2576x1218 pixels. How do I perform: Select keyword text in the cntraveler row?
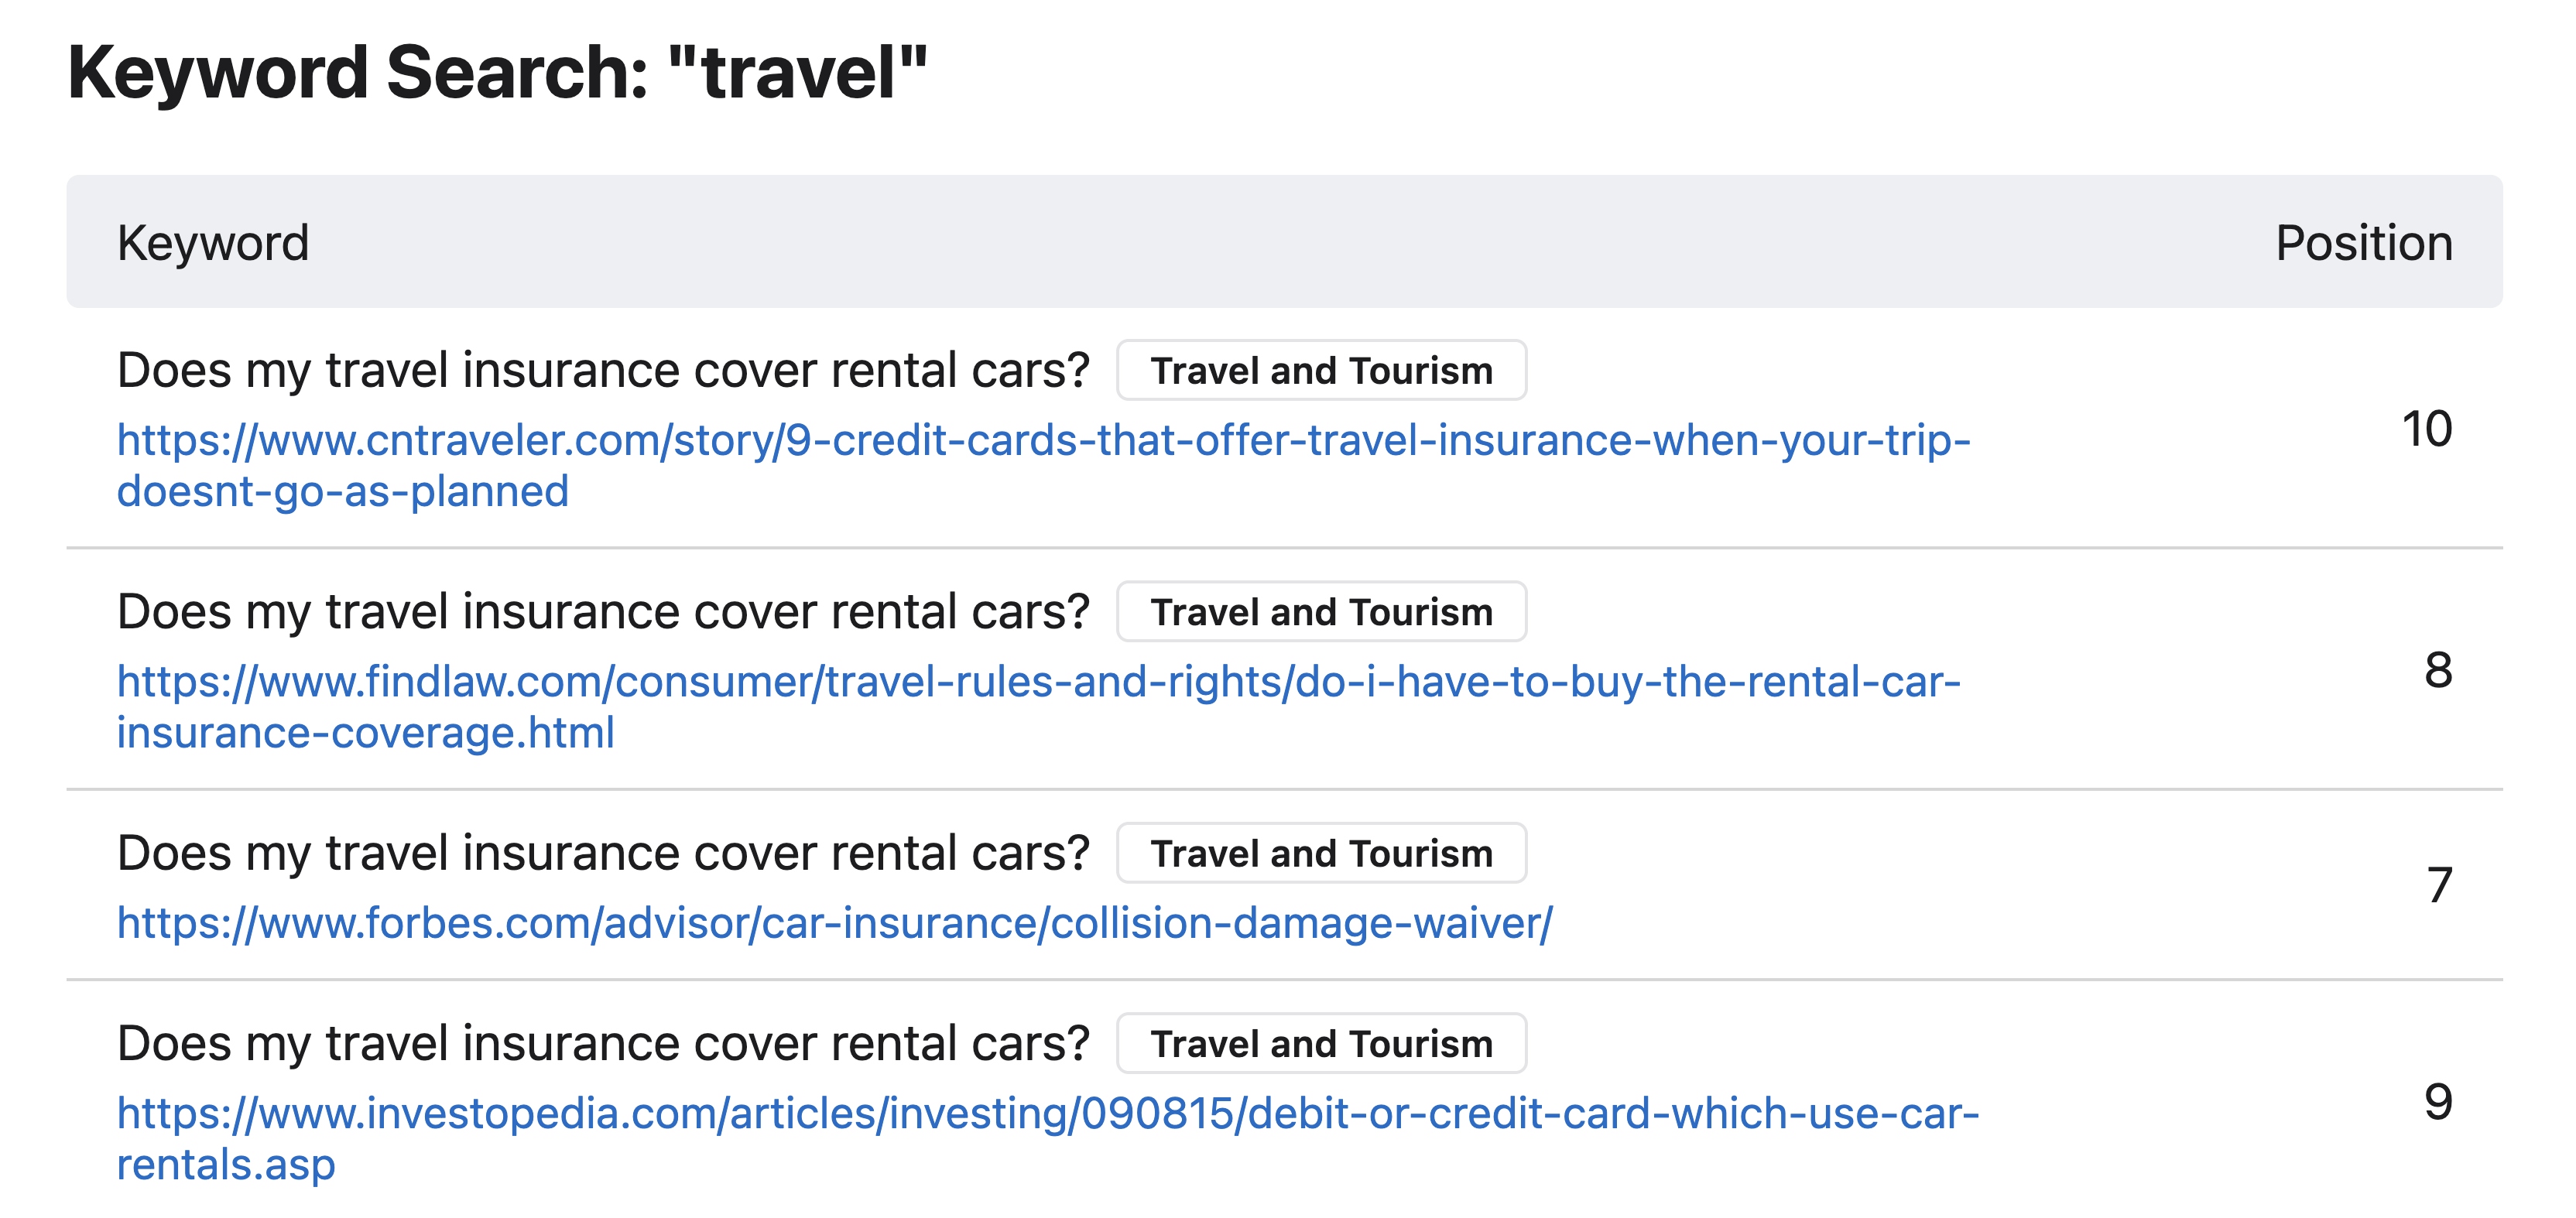click(x=603, y=371)
